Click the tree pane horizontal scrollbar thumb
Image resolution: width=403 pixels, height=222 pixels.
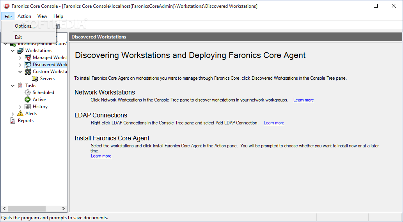pos(27,209)
